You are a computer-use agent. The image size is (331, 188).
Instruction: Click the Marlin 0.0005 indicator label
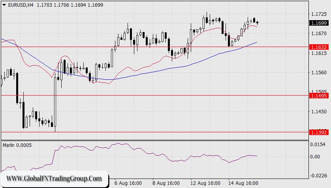click(x=17, y=145)
